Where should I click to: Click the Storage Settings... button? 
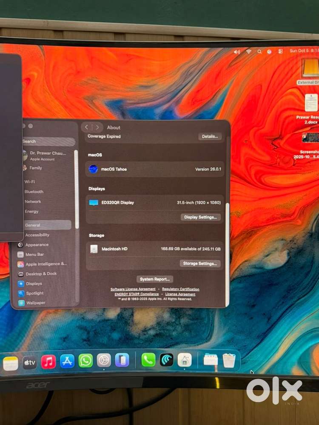pyautogui.click(x=200, y=263)
